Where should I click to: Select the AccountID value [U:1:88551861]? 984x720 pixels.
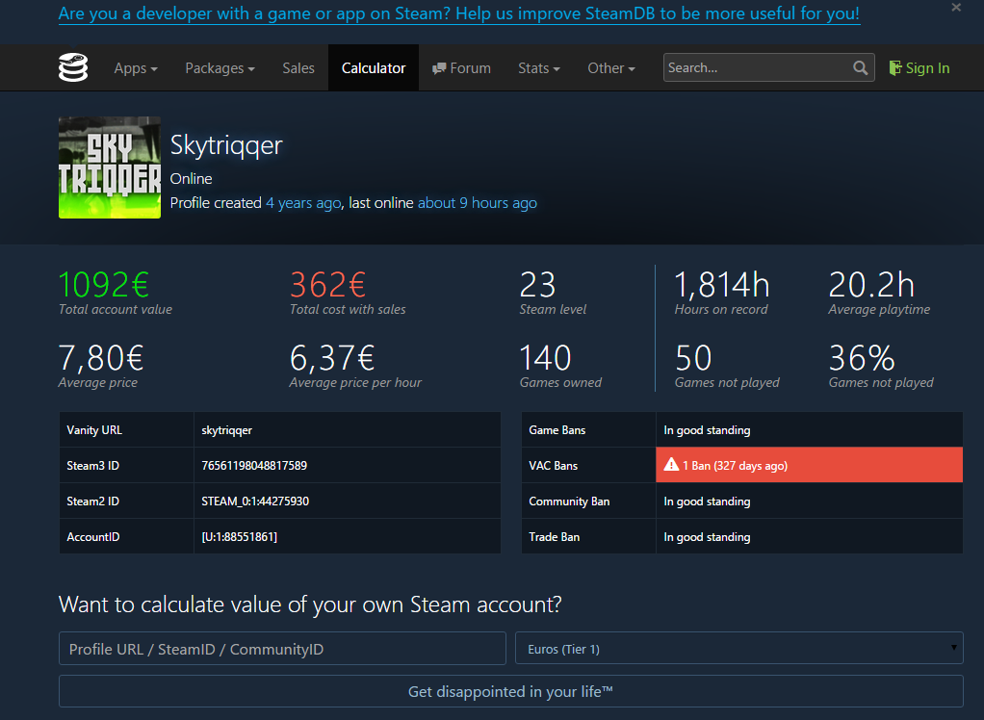239,537
